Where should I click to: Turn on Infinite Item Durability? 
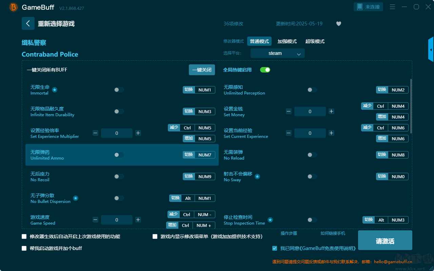119,111
